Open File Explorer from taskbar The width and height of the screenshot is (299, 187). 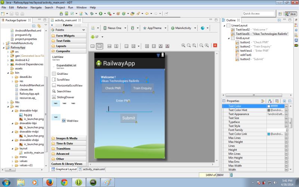[x=21, y=182]
